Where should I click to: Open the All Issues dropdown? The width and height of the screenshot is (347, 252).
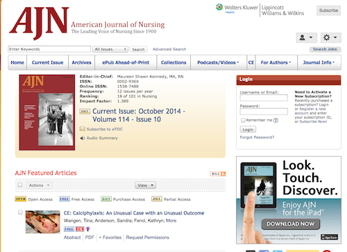click(110, 49)
